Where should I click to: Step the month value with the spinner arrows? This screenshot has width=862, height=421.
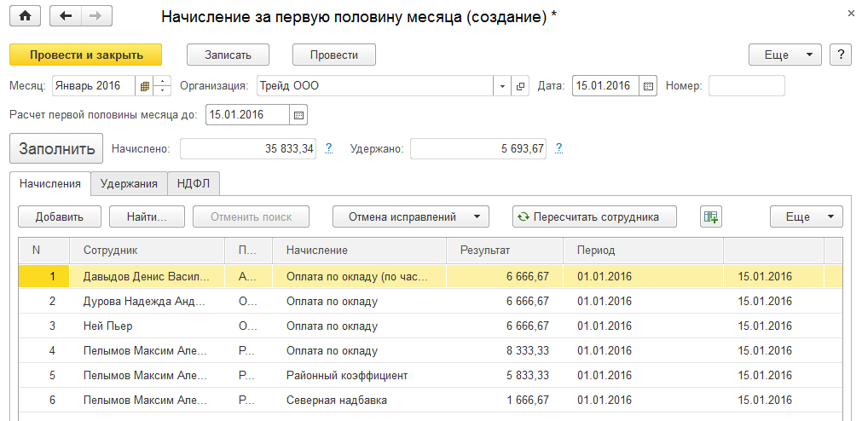tap(164, 86)
